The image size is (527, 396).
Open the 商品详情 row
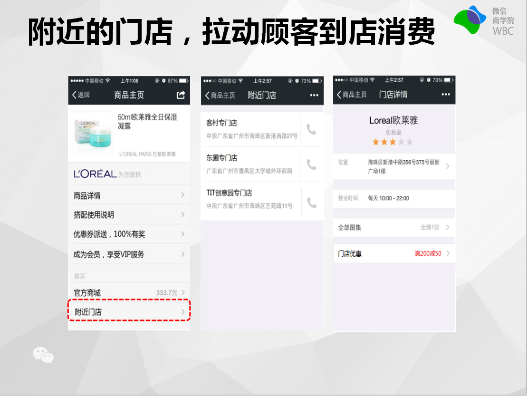coord(129,195)
